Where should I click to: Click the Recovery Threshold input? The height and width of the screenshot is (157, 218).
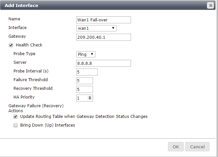coord(85,89)
